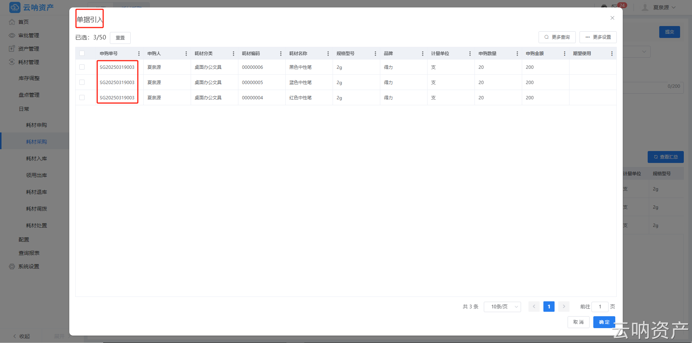Close the 单据引入 dialog
Viewport: 692px width, 343px height.
(612, 18)
